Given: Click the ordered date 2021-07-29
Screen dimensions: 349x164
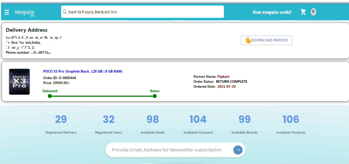Looking at the screenshot, I should tap(227, 86).
